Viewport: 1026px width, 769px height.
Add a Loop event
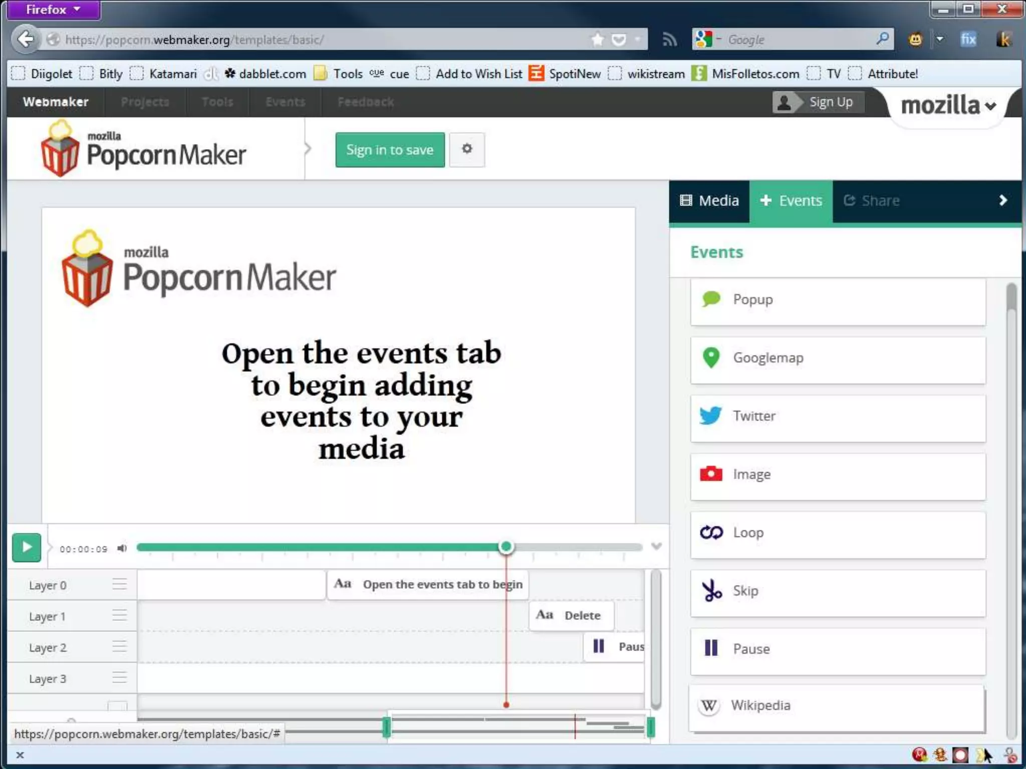click(837, 533)
